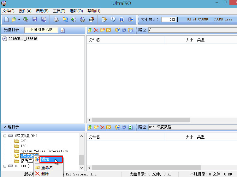Click the Burn CD image flame icon
Image resolution: width=237 pixels, height=177 pixels.
click(92, 19)
